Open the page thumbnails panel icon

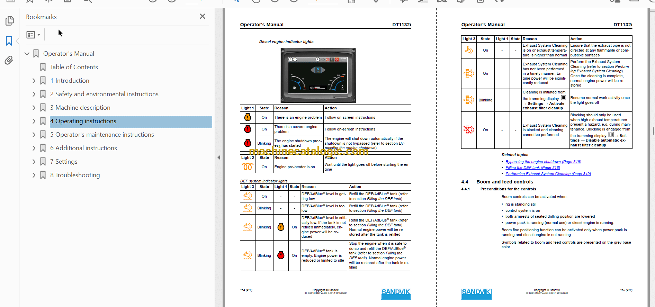[x=9, y=21]
